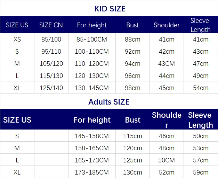The height and width of the screenshot is (178, 218).
Task: Select the 173-185CM height cell
Action: coord(92,172)
